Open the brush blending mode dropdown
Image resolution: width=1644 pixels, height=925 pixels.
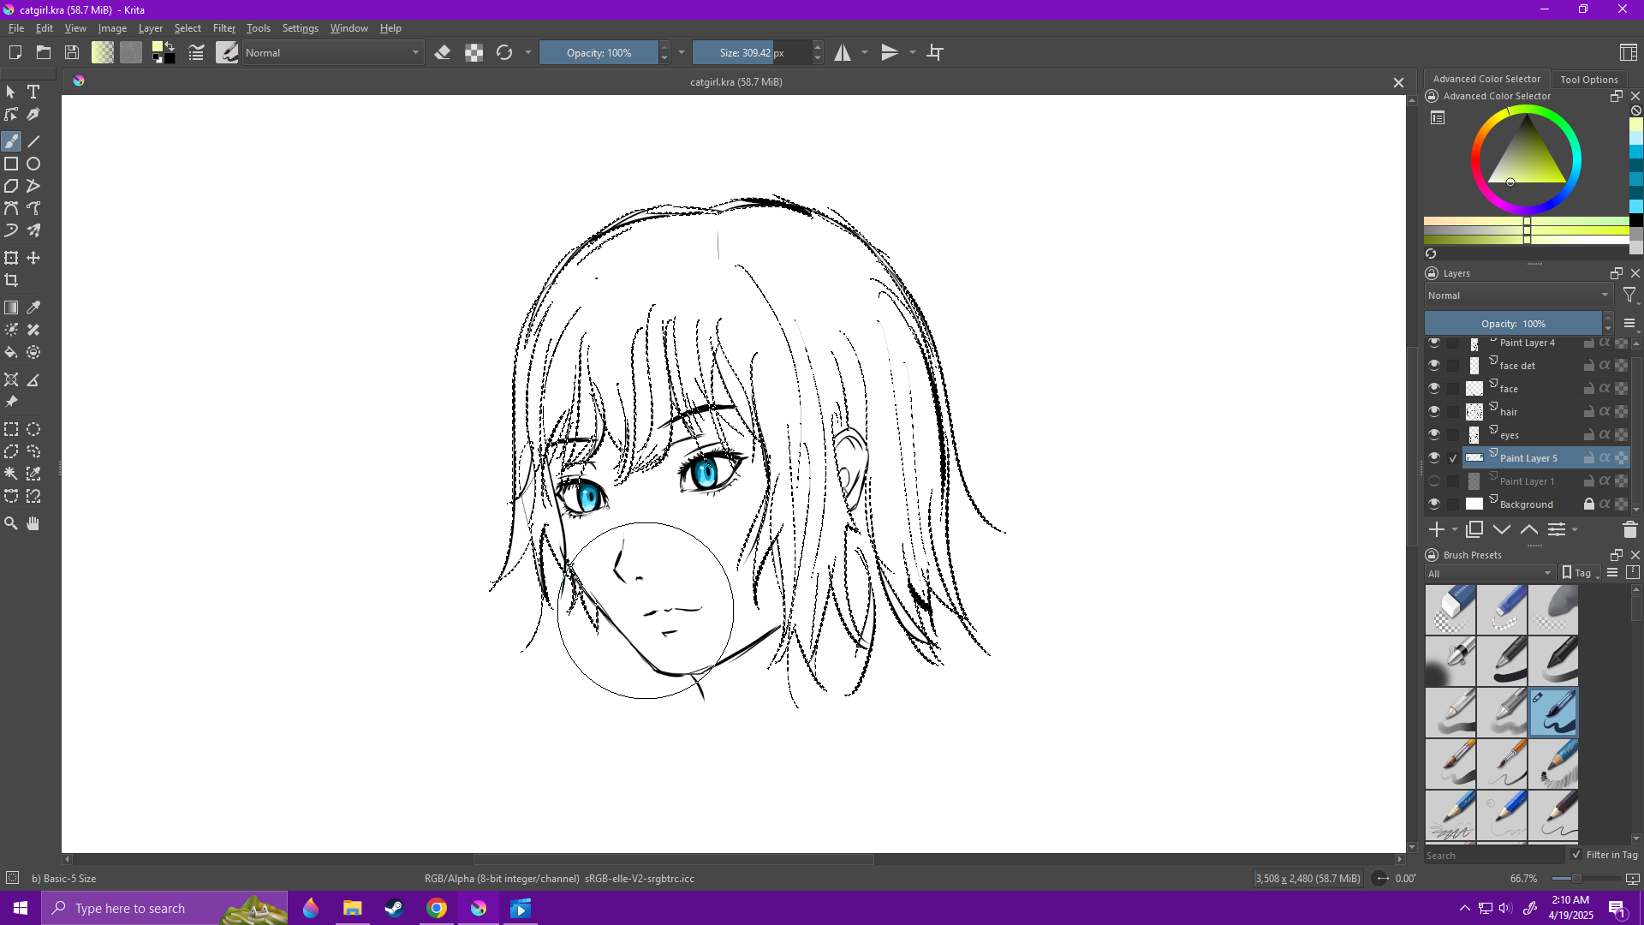pos(332,53)
